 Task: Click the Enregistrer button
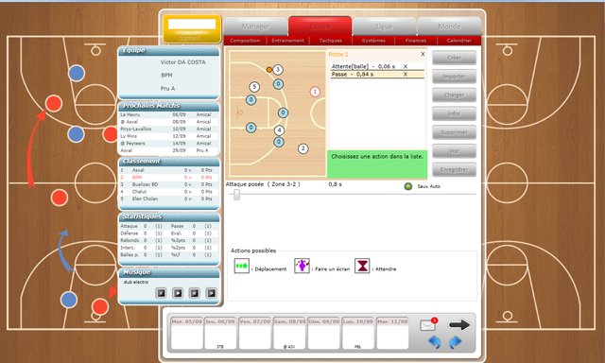454,169
